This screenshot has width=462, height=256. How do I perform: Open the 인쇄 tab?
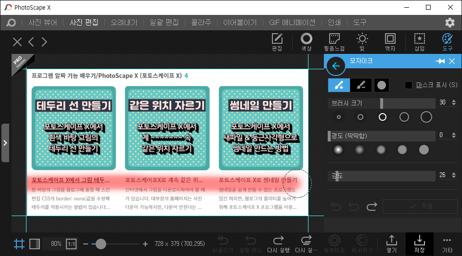334,23
